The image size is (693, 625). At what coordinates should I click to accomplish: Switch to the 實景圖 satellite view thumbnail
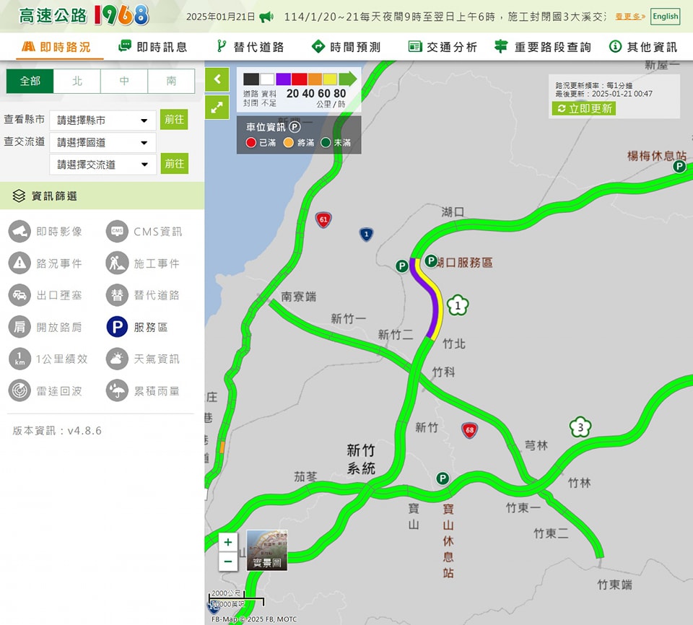[267, 550]
